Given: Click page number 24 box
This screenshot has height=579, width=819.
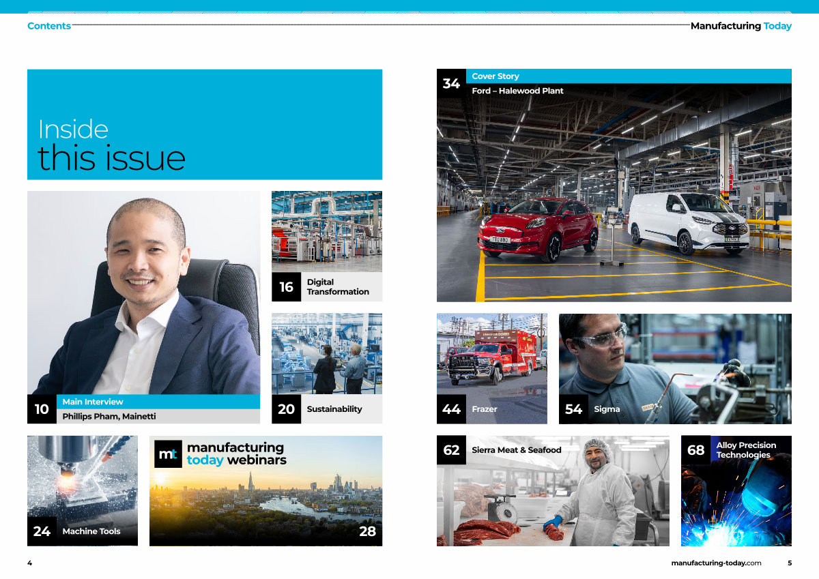Looking at the screenshot, I should (42, 531).
